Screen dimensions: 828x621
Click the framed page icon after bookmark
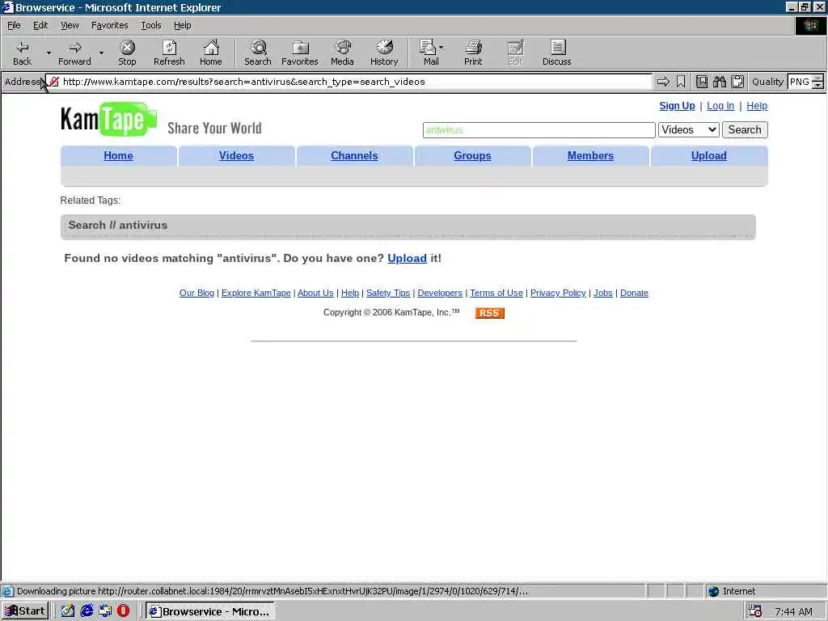tap(701, 82)
